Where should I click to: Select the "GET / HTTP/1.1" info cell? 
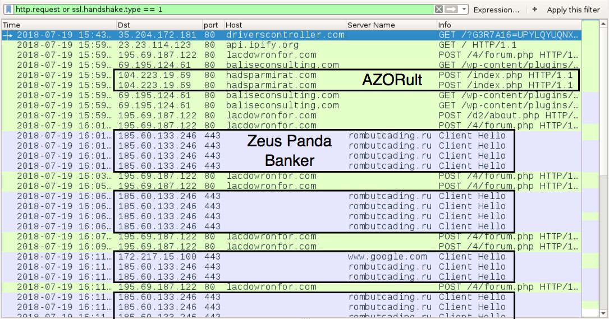(478, 45)
